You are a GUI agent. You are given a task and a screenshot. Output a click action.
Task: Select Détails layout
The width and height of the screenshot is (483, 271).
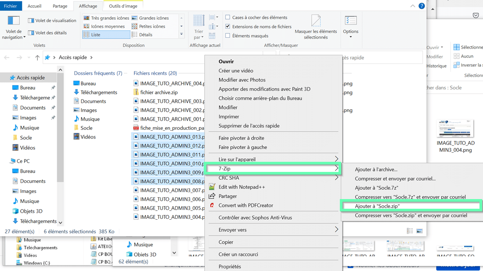tap(142, 35)
